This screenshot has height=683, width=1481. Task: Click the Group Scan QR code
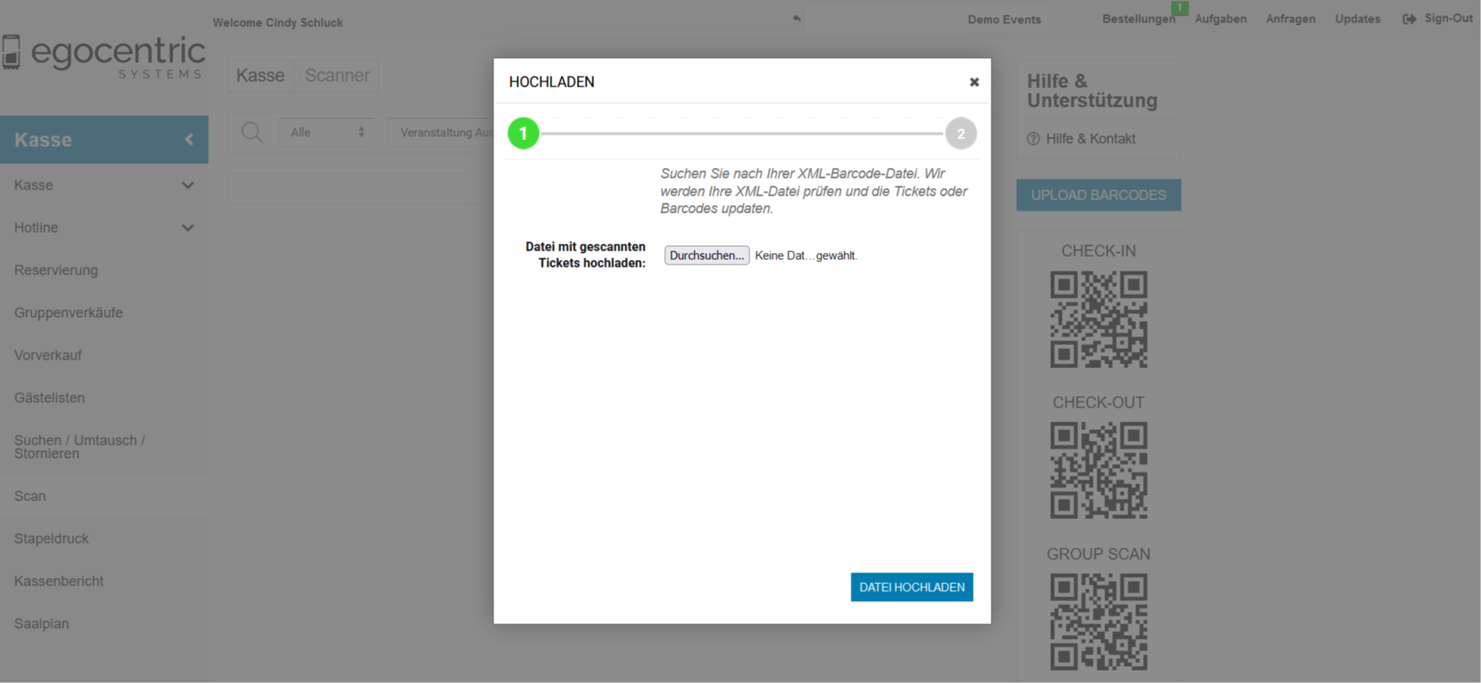[1098, 621]
